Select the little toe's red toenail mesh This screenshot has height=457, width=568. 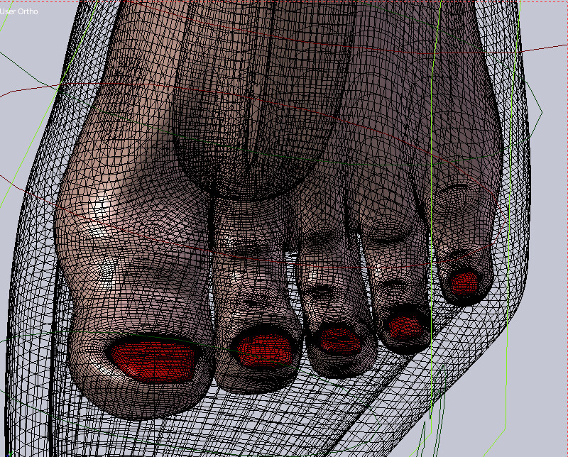pos(465,282)
